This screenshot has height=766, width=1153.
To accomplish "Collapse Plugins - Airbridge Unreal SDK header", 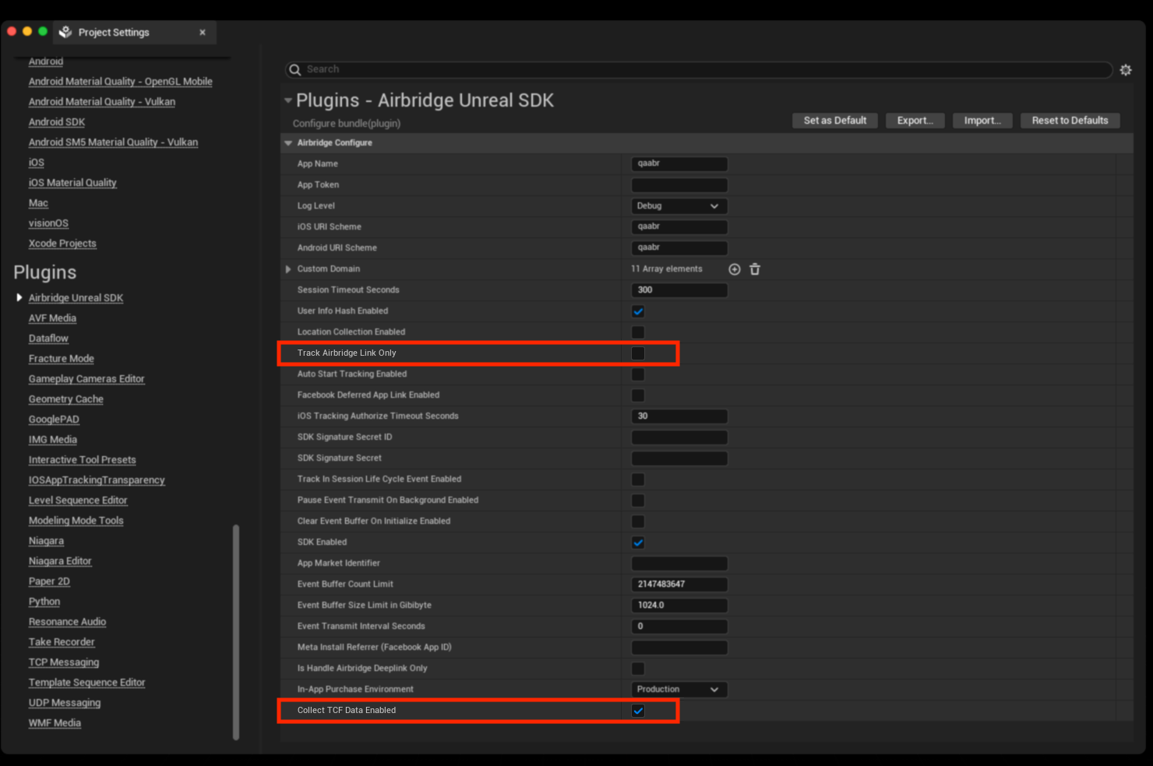I will coord(288,100).
